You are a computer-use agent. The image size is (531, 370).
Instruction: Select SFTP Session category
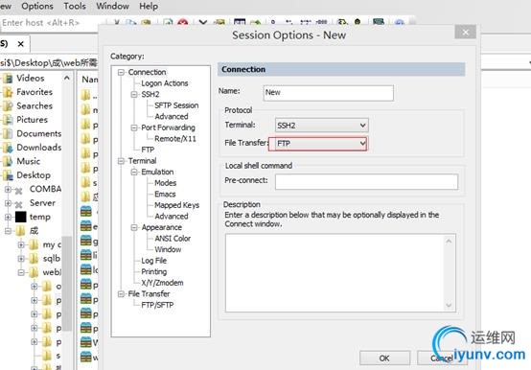(176, 105)
